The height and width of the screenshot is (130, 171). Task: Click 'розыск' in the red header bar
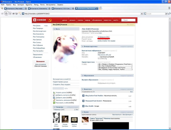[x=73, y=20]
